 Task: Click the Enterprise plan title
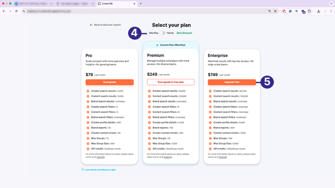tap(217, 55)
